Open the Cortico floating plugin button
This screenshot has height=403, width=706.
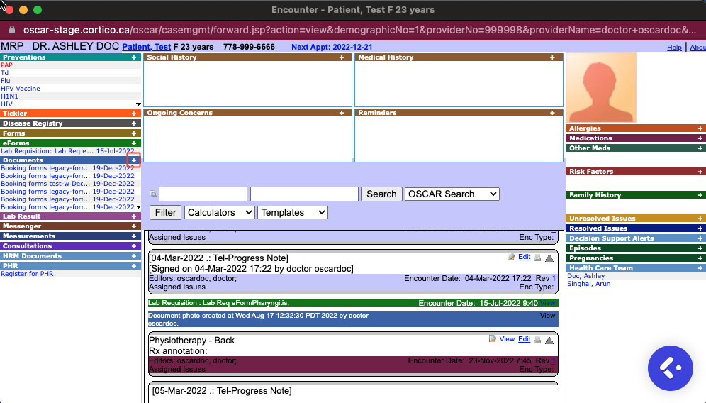(671, 368)
